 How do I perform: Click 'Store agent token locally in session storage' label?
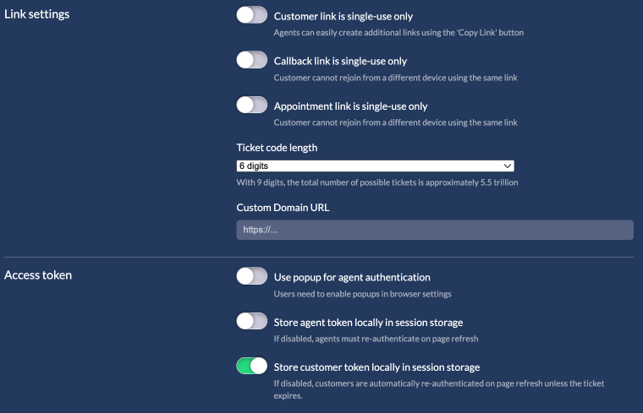tap(368, 323)
